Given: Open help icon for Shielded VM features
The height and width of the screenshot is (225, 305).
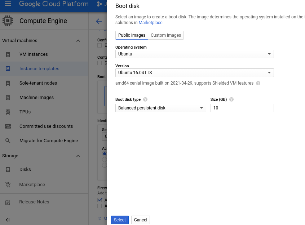Looking at the screenshot, I should (x=258, y=83).
